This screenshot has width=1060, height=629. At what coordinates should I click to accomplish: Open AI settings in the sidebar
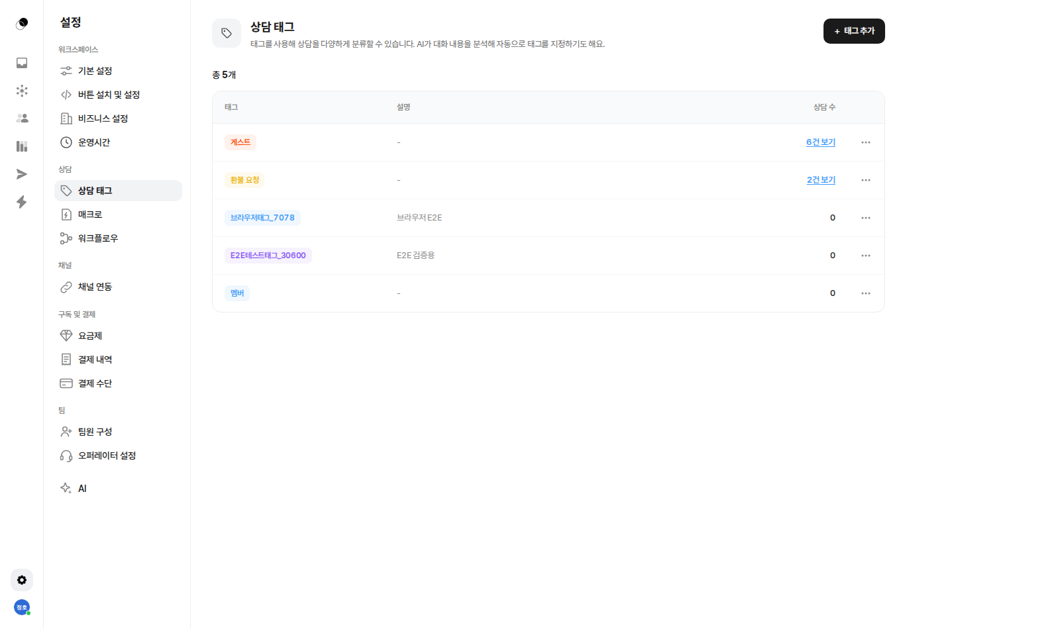click(x=118, y=489)
